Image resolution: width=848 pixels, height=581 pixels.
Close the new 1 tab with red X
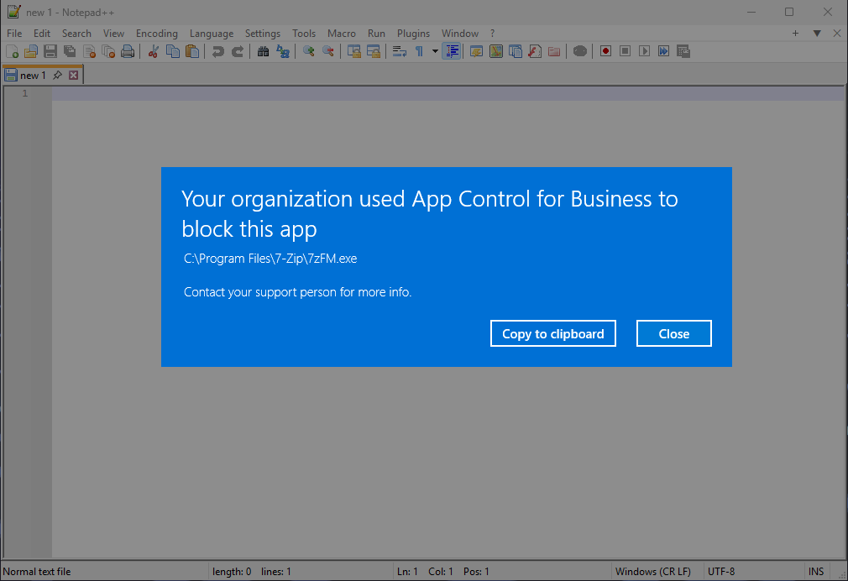pyautogui.click(x=73, y=76)
